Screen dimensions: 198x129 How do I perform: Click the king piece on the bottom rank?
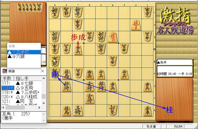tap(78, 110)
